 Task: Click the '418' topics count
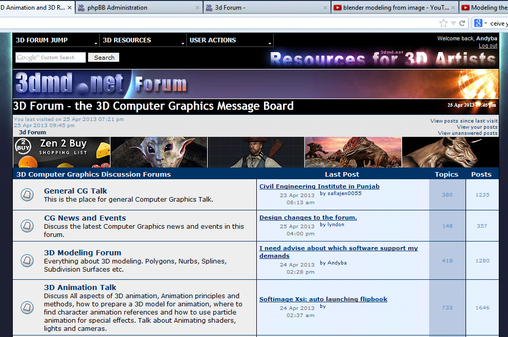tap(448, 260)
